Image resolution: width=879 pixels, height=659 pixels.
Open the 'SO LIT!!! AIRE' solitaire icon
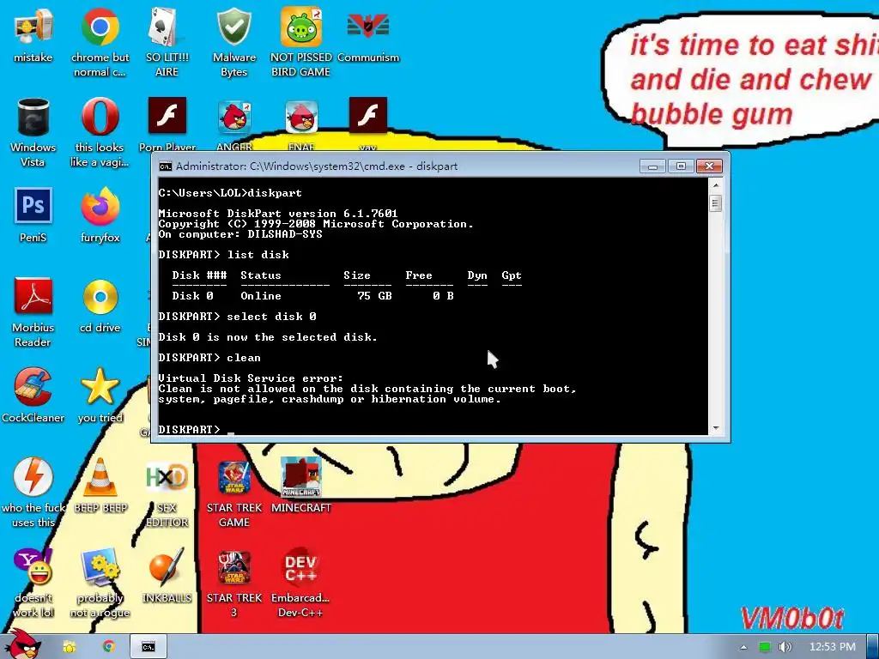167,41
